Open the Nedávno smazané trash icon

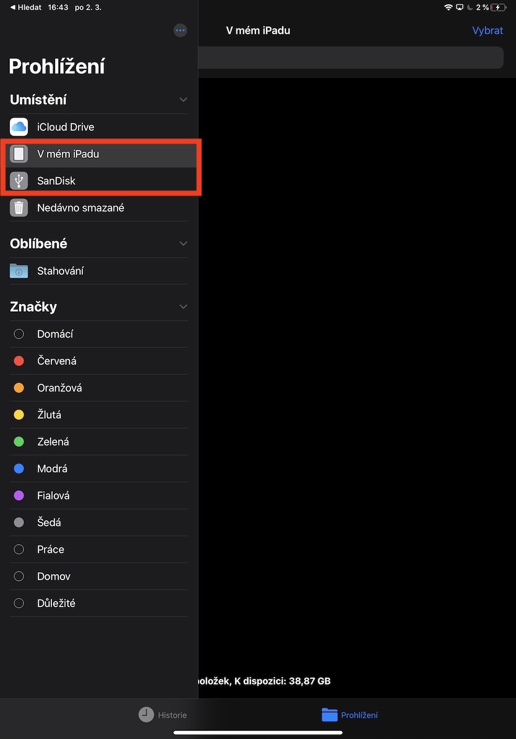coord(19,208)
